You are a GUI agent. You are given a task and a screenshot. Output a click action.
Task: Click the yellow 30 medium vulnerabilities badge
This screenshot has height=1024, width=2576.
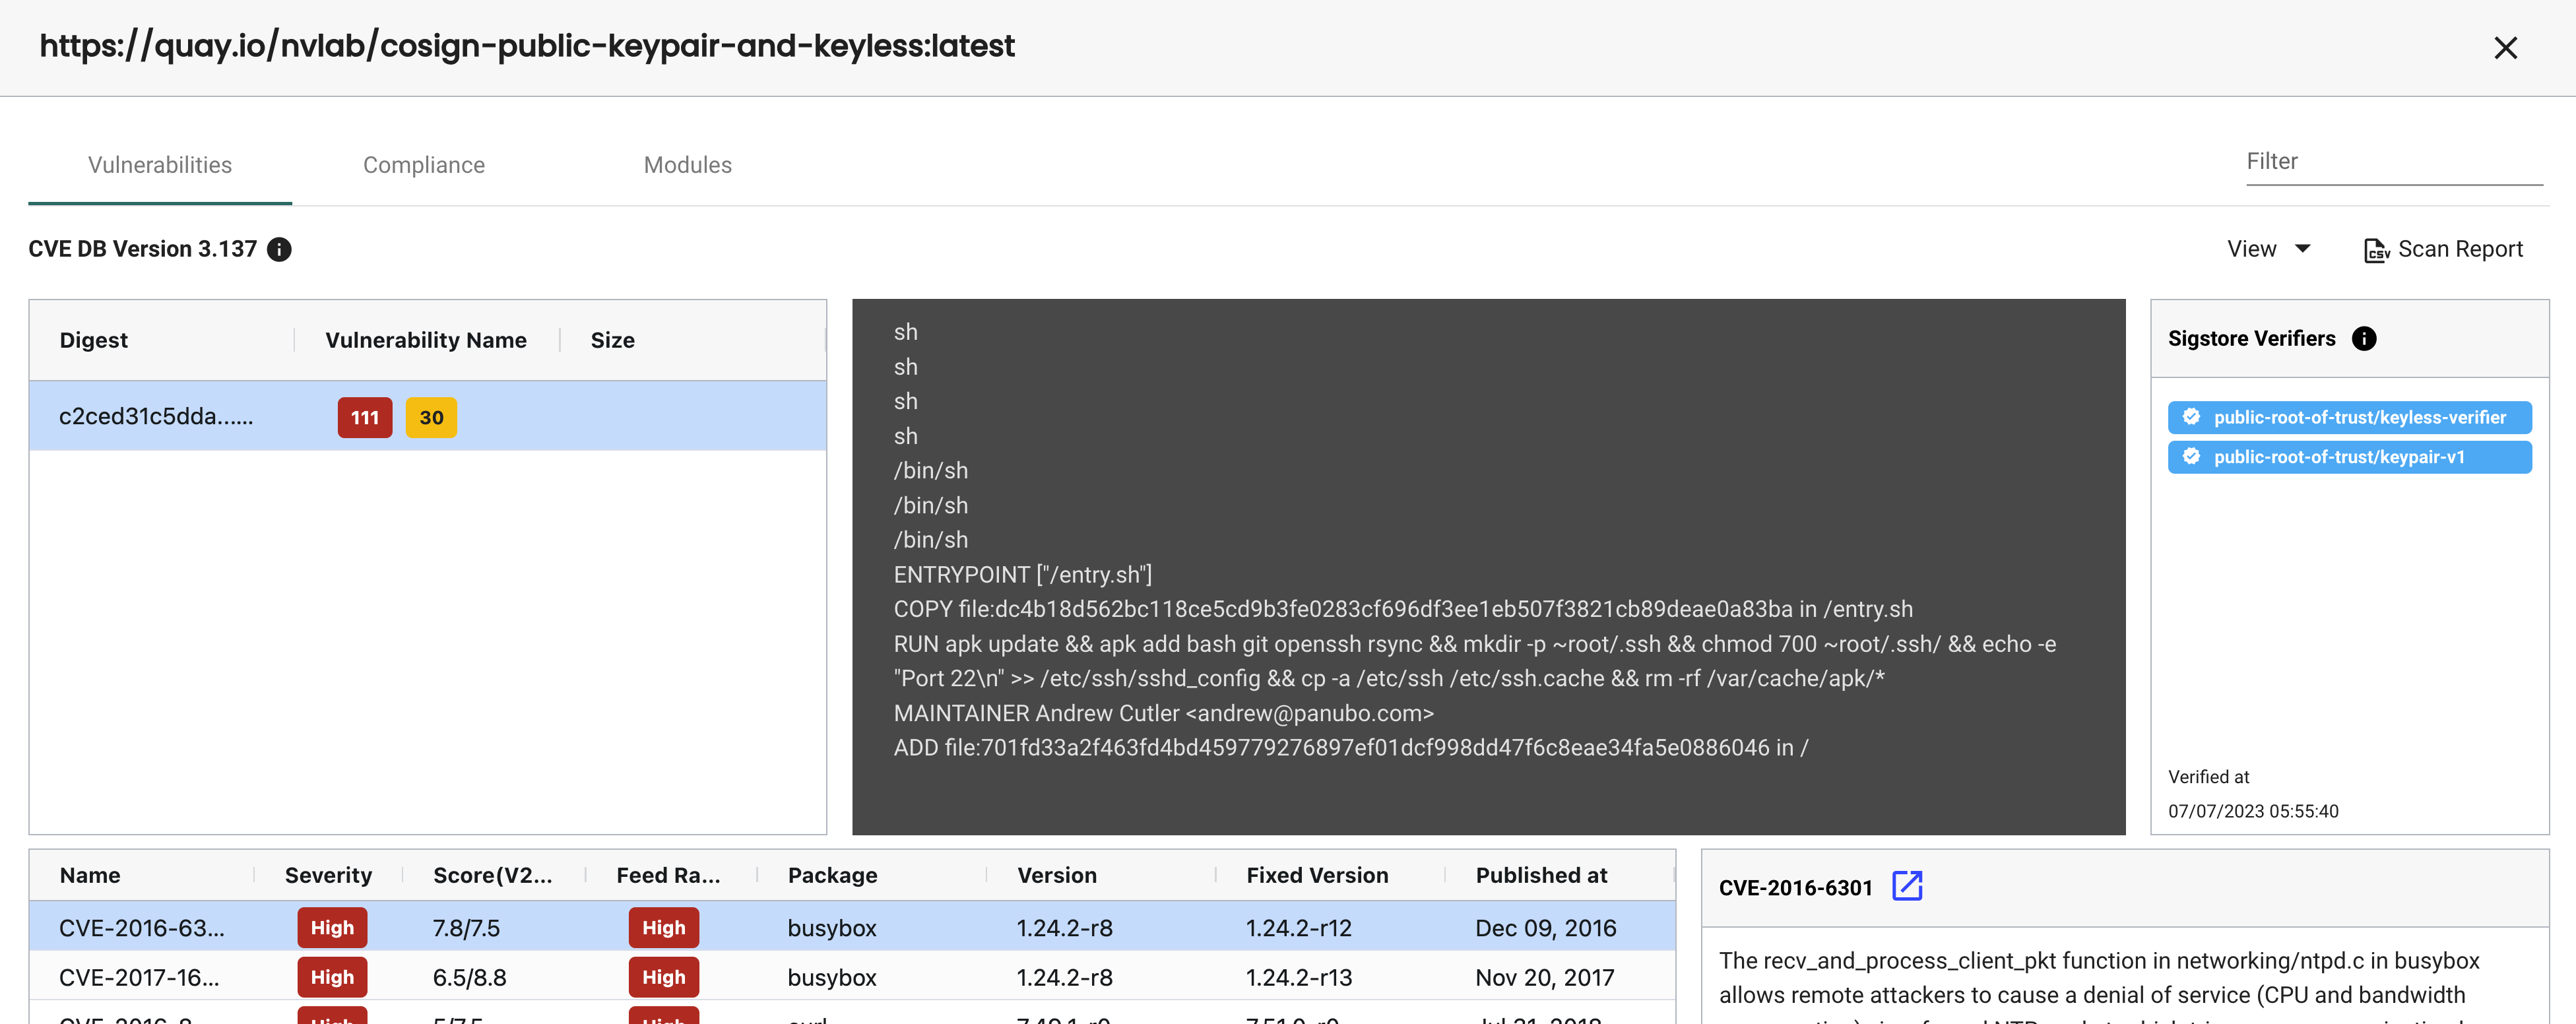(431, 418)
